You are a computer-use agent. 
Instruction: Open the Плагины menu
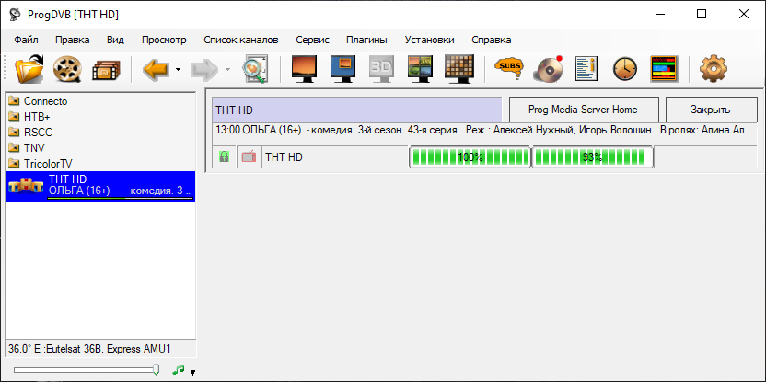pos(366,41)
